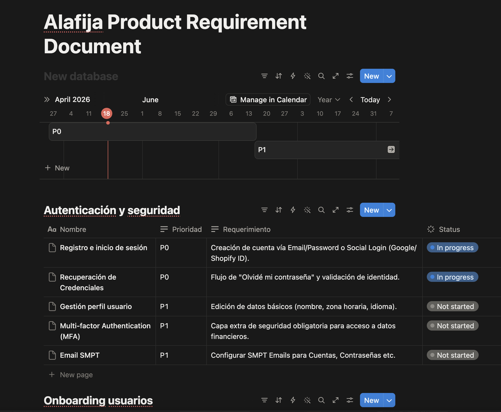Open settings sliders for Autenticación y seguridad
Screen dimensions: 501x412
pyautogui.click(x=350, y=210)
